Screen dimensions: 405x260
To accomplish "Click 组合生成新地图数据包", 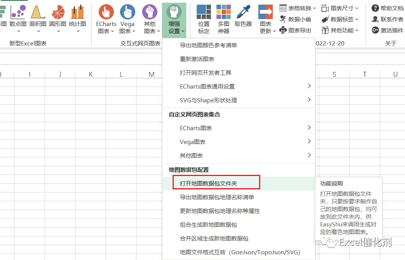I will coord(239,225).
